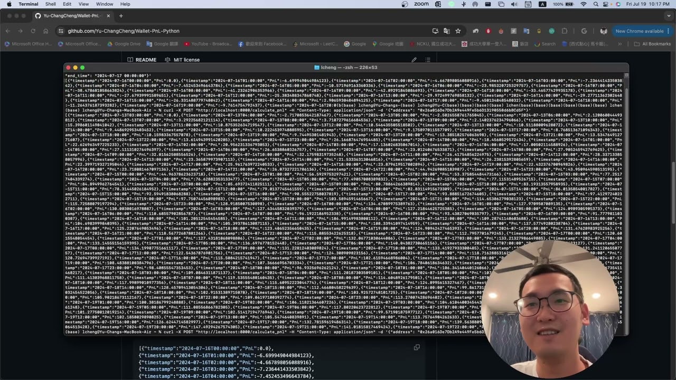Image resolution: width=676 pixels, height=380 pixels.
Task: Open the Edit menu in menu bar
Action: 67,4
